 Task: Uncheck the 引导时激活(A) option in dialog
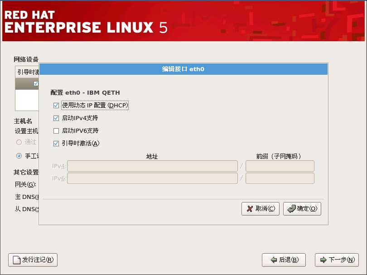(x=56, y=144)
